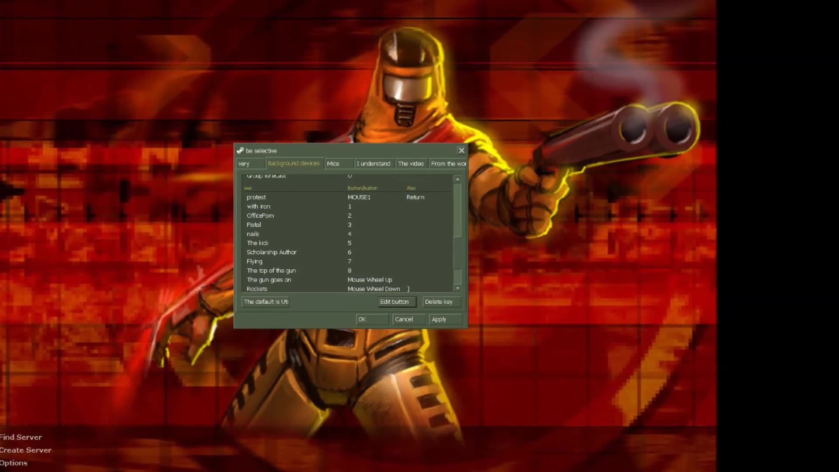The width and height of the screenshot is (839, 472).
Task: Click the 'Edit button' button
Action: pos(397,302)
